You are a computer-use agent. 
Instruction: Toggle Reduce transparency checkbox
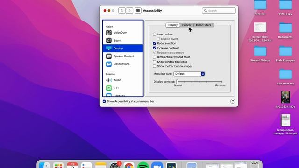click(x=155, y=53)
